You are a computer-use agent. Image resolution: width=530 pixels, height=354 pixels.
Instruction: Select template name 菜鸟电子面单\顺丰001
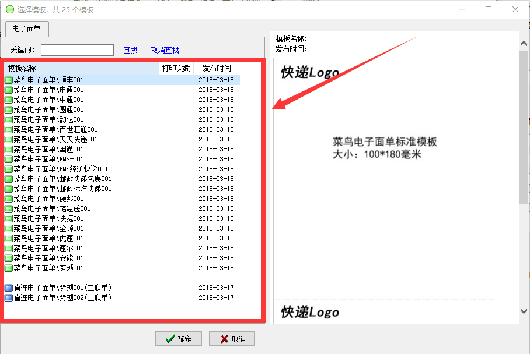48,80
